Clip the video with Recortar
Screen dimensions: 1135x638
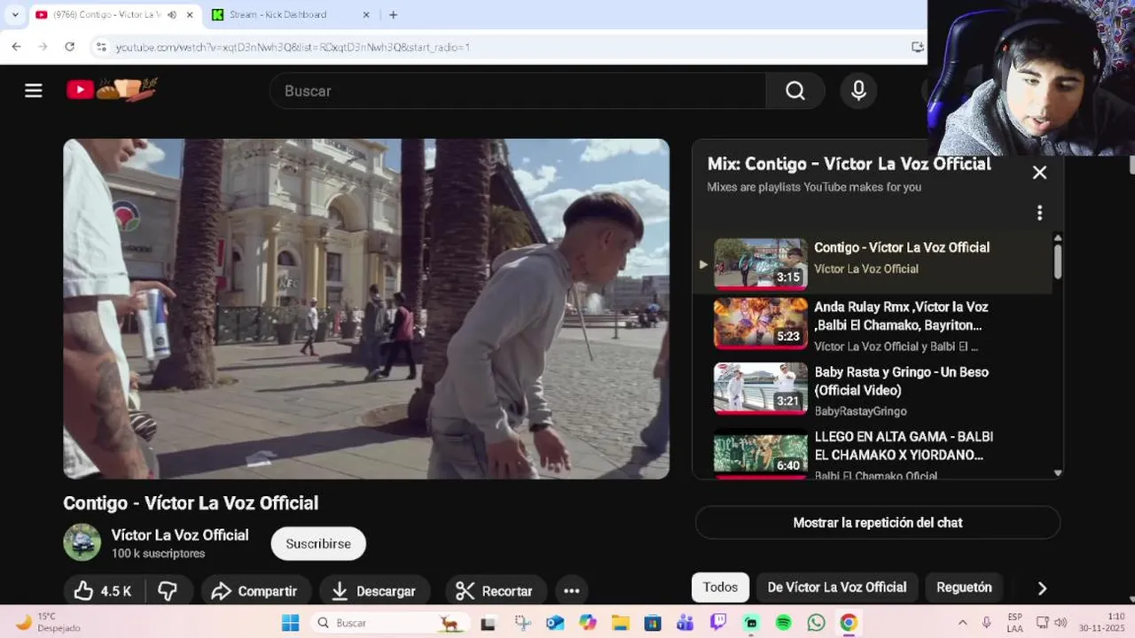click(x=495, y=591)
